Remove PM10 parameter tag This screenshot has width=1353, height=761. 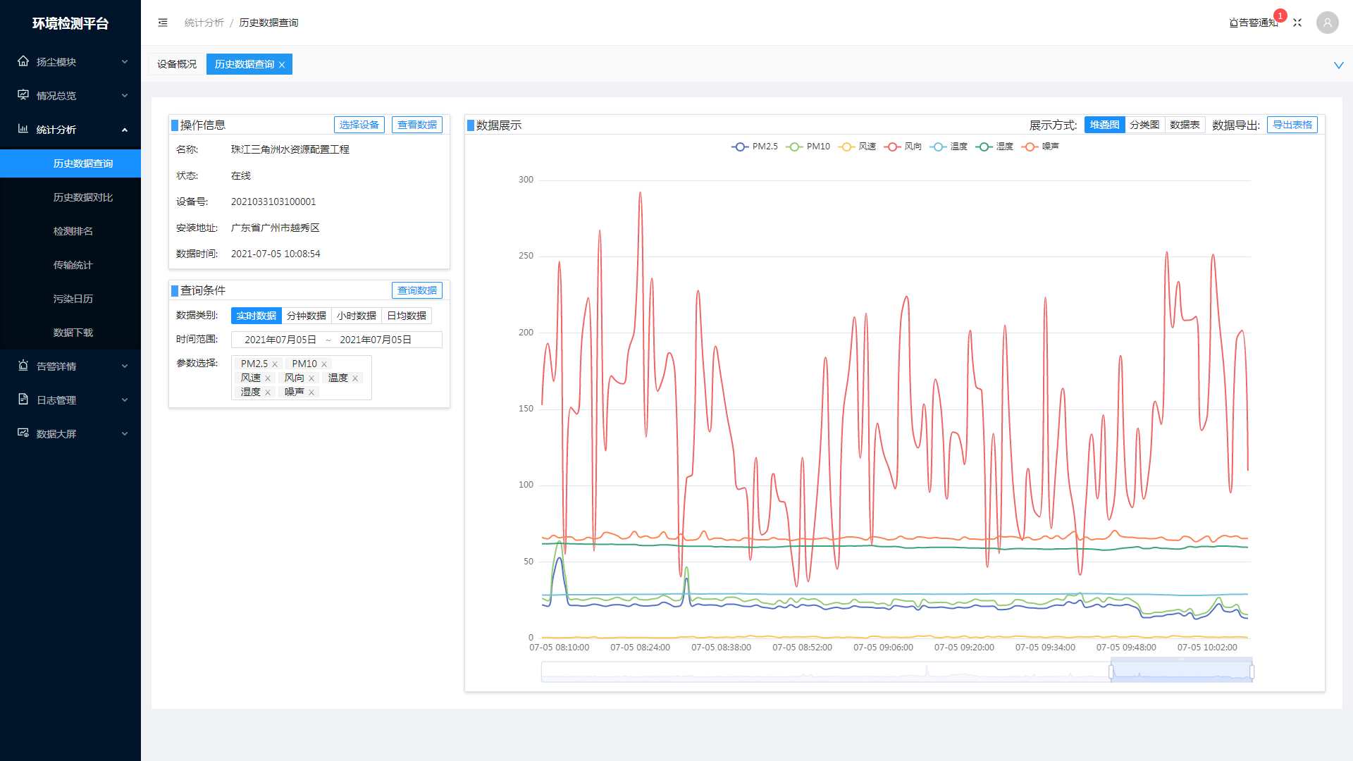pos(324,364)
